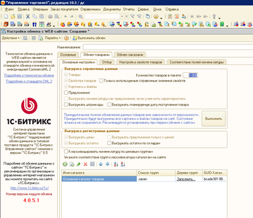This screenshot has width=253, height=218.
Task: Sort catalog list ascending
Action: click(x=116, y=164)
